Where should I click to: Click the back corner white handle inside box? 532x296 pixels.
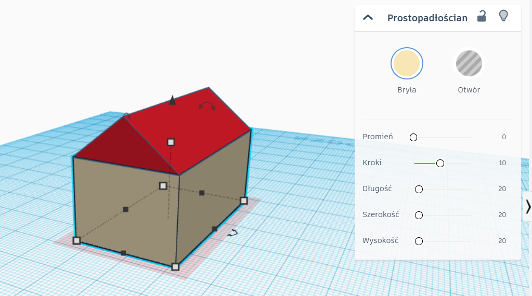[x=163, y=185]
